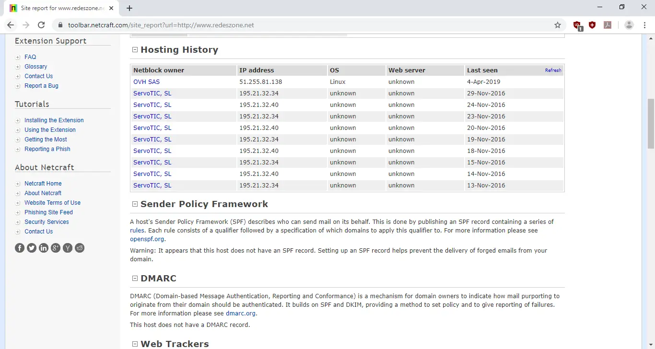
Task: Click the OVH SAS netblock owner link
Action: tap(146, 82)
